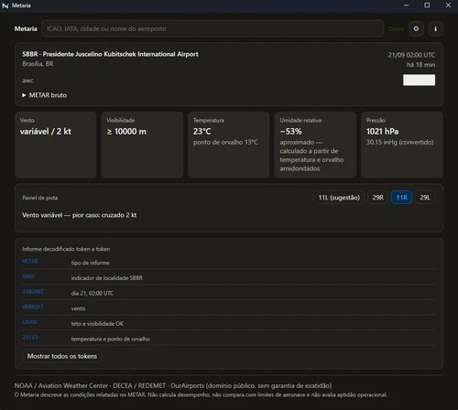The image size is (458, 410).
Task: Click the Metaria app logo in title bar
Action: coord(5,5)
